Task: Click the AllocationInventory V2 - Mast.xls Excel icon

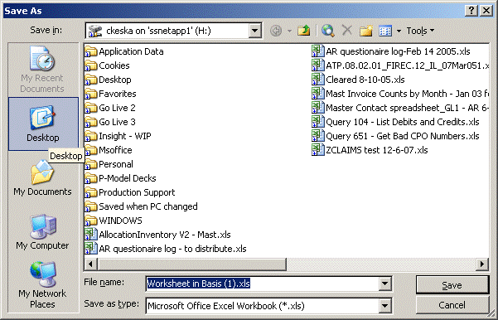Action: [x=91, y=235]
